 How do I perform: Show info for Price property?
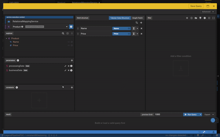coord(71,45)
